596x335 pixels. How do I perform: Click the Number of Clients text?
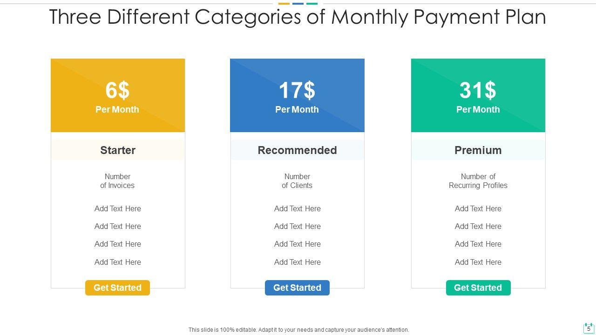[x=297, y=181]
